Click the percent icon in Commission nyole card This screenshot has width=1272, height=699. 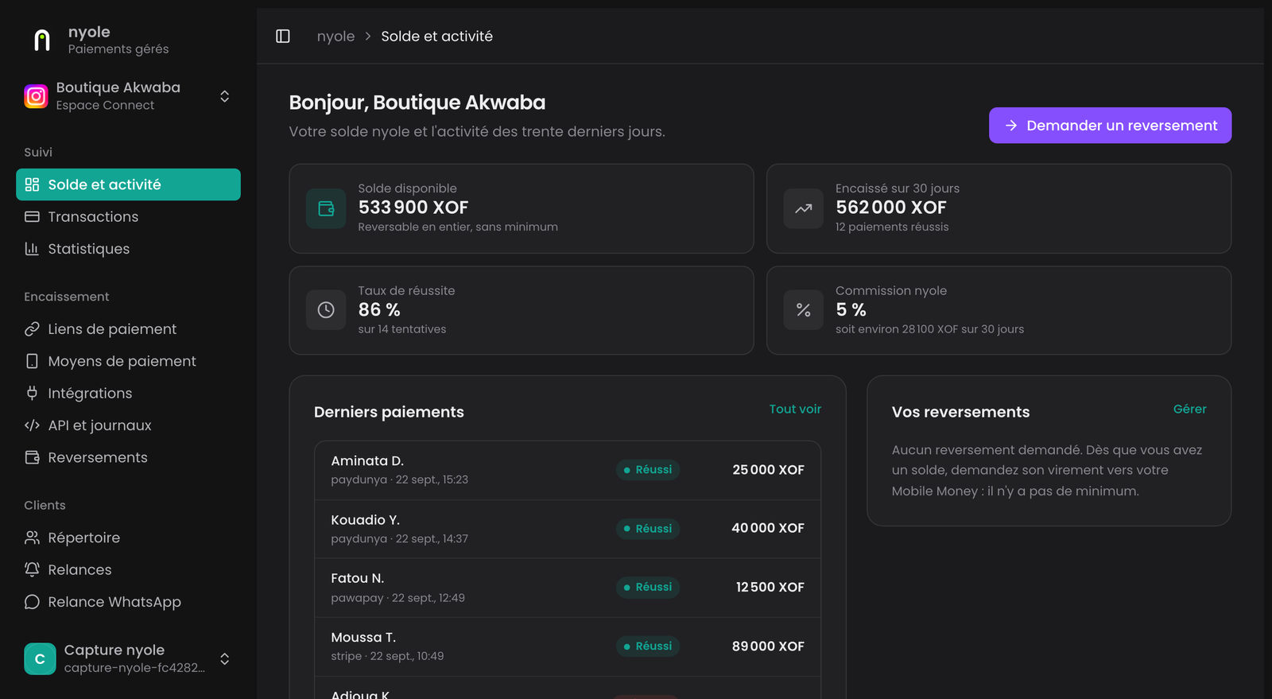[804, 310]
